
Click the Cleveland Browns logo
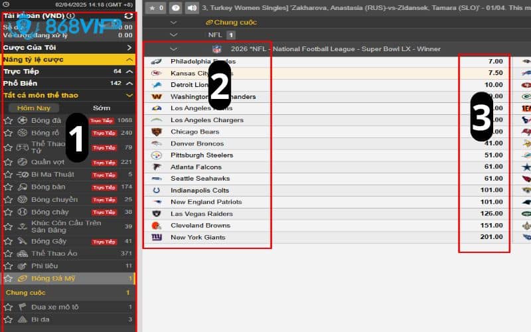click(x=156, y=226)
